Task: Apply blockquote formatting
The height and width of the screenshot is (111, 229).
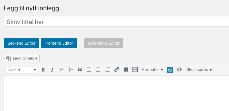Action: pyautogui.click(x=80, y=70)
